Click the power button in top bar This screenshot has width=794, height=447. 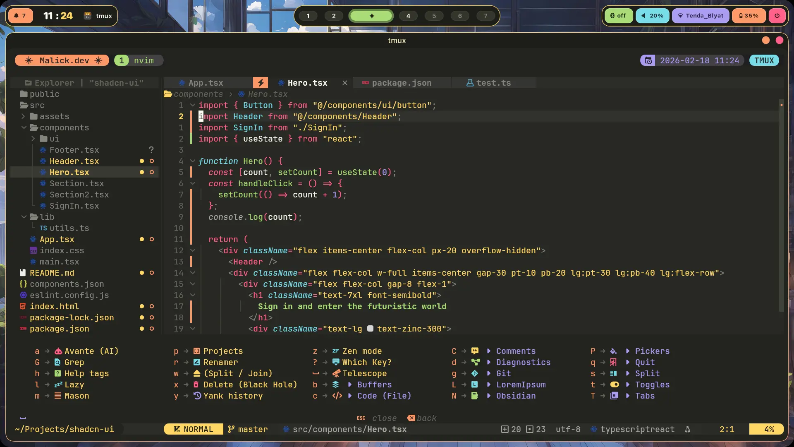click(x=777, y=16)
